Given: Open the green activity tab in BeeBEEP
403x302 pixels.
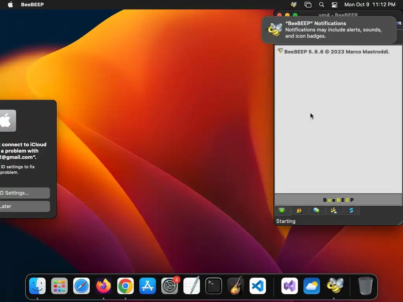Looking at the screenshot, I should click(282, 211).
